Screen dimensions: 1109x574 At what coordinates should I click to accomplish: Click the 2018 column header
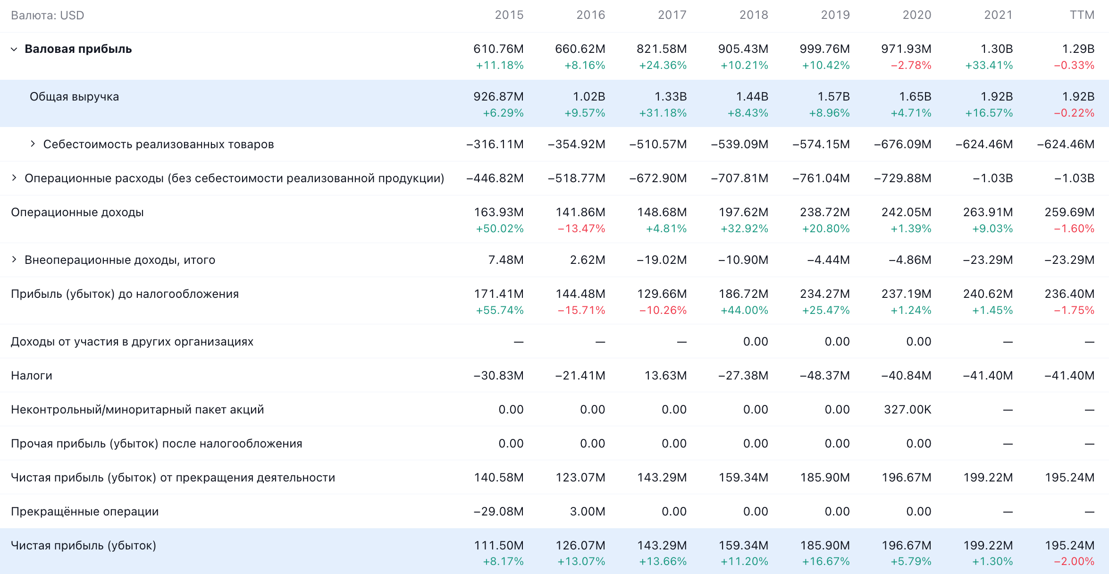point(754,15)
